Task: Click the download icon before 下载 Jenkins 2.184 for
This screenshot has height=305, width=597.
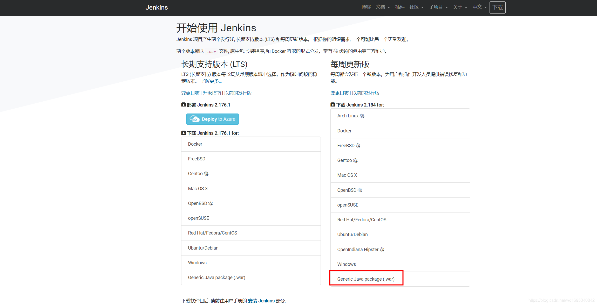Action: 333,105
